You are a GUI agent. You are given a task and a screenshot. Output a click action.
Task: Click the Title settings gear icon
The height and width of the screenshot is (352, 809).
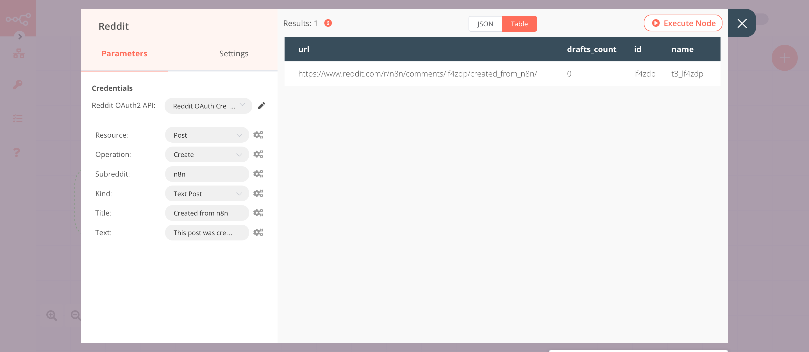click(x=258, y=212)
